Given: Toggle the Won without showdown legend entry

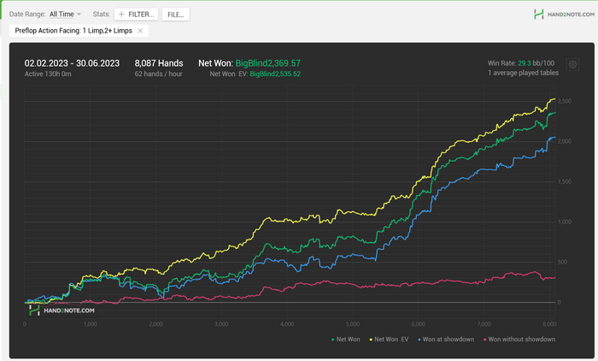Looking at the screenshot, I should coord(519,340).
